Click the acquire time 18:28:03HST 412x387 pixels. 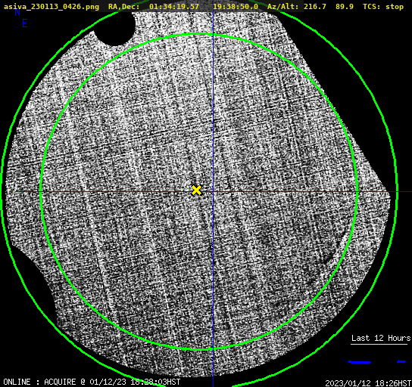[x=155, y=382]
